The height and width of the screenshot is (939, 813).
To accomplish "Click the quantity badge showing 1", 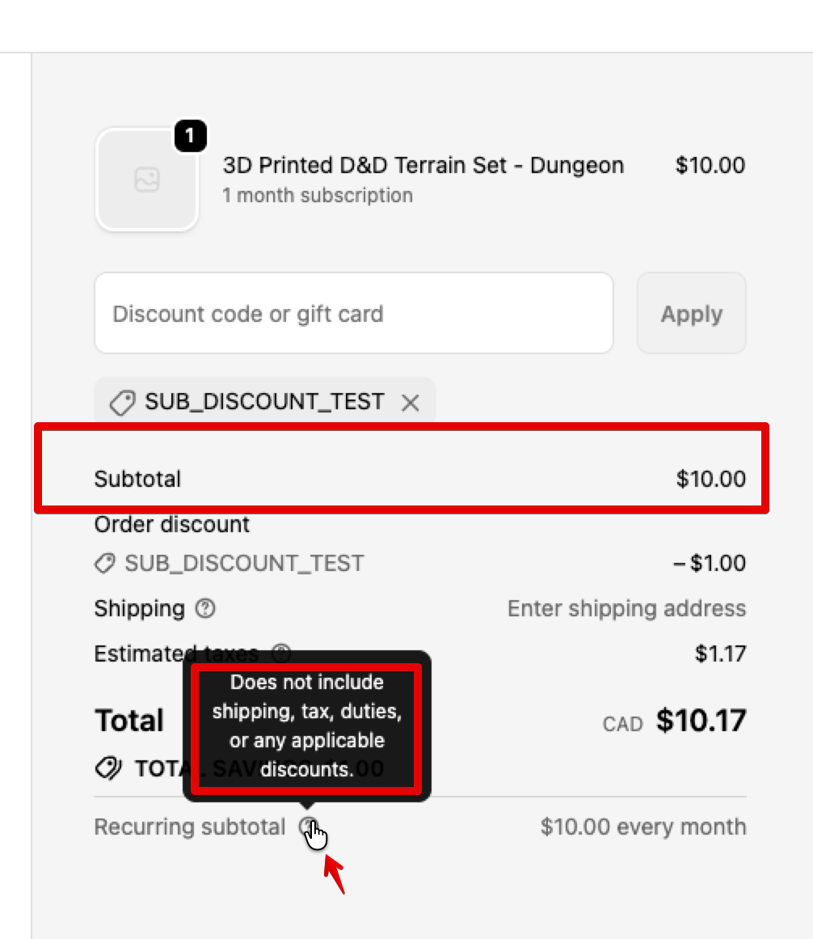I will 190,137.
